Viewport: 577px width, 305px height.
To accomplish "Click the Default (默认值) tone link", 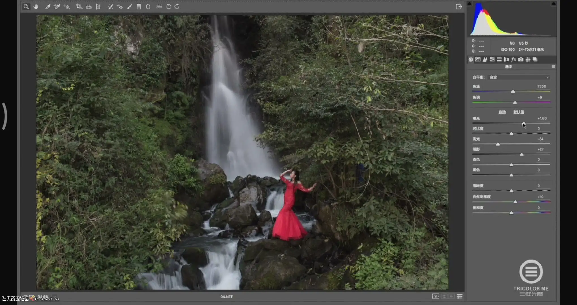I will (x=518, y=112).
